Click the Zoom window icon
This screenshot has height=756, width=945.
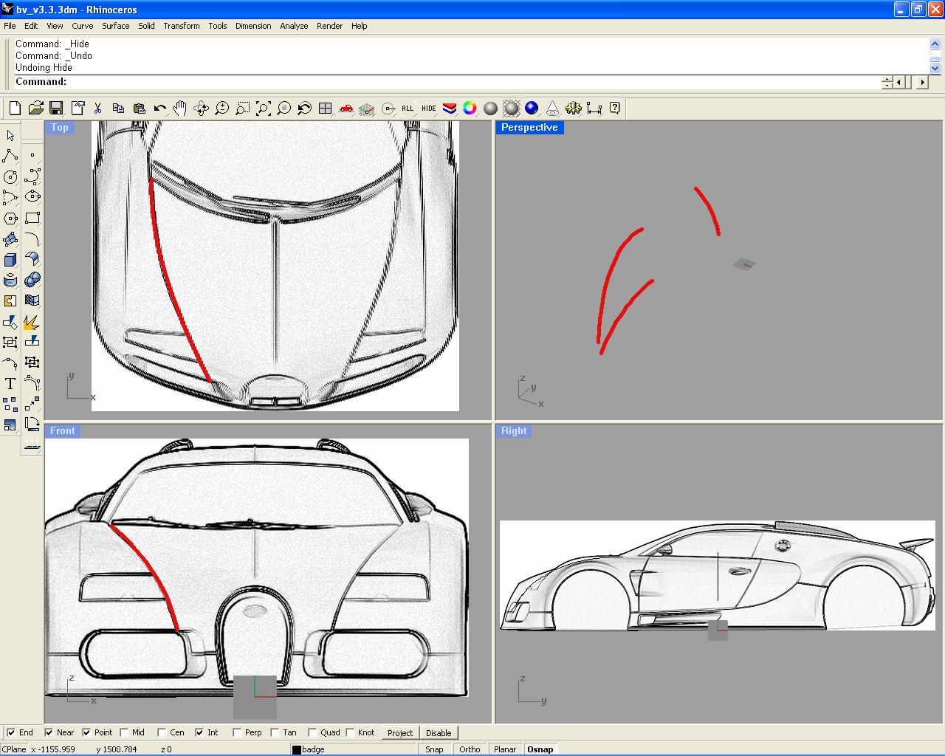242,109
